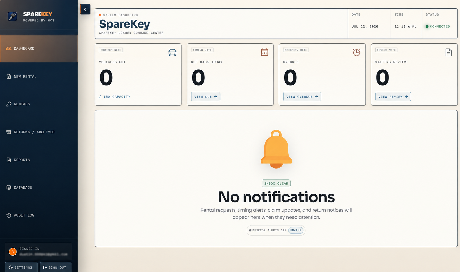Collapse the sidebar with the chevron button
The height and width of the screenshot is (272, 460).
click(85, 9)
